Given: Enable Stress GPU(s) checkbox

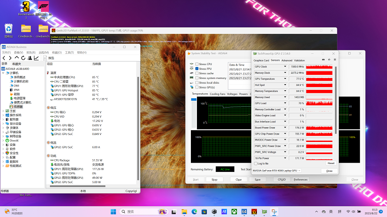Looking at the screenshot, I should [x=197, y=87].
